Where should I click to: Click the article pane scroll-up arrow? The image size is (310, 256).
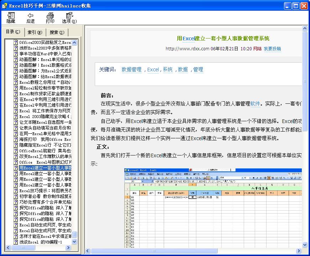[305, 29]
